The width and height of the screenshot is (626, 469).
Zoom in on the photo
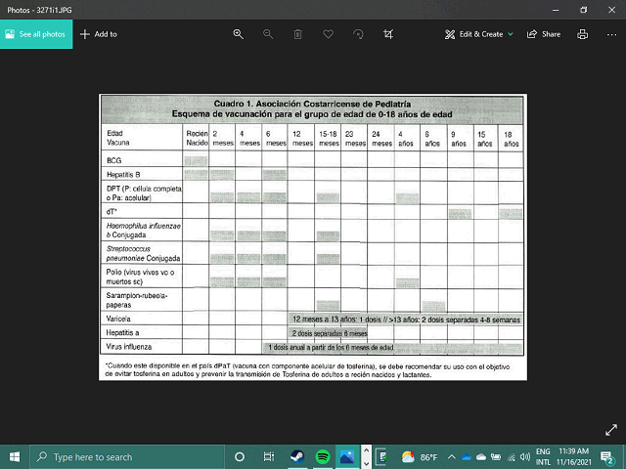pyautogui.click(x=239, y=34)
